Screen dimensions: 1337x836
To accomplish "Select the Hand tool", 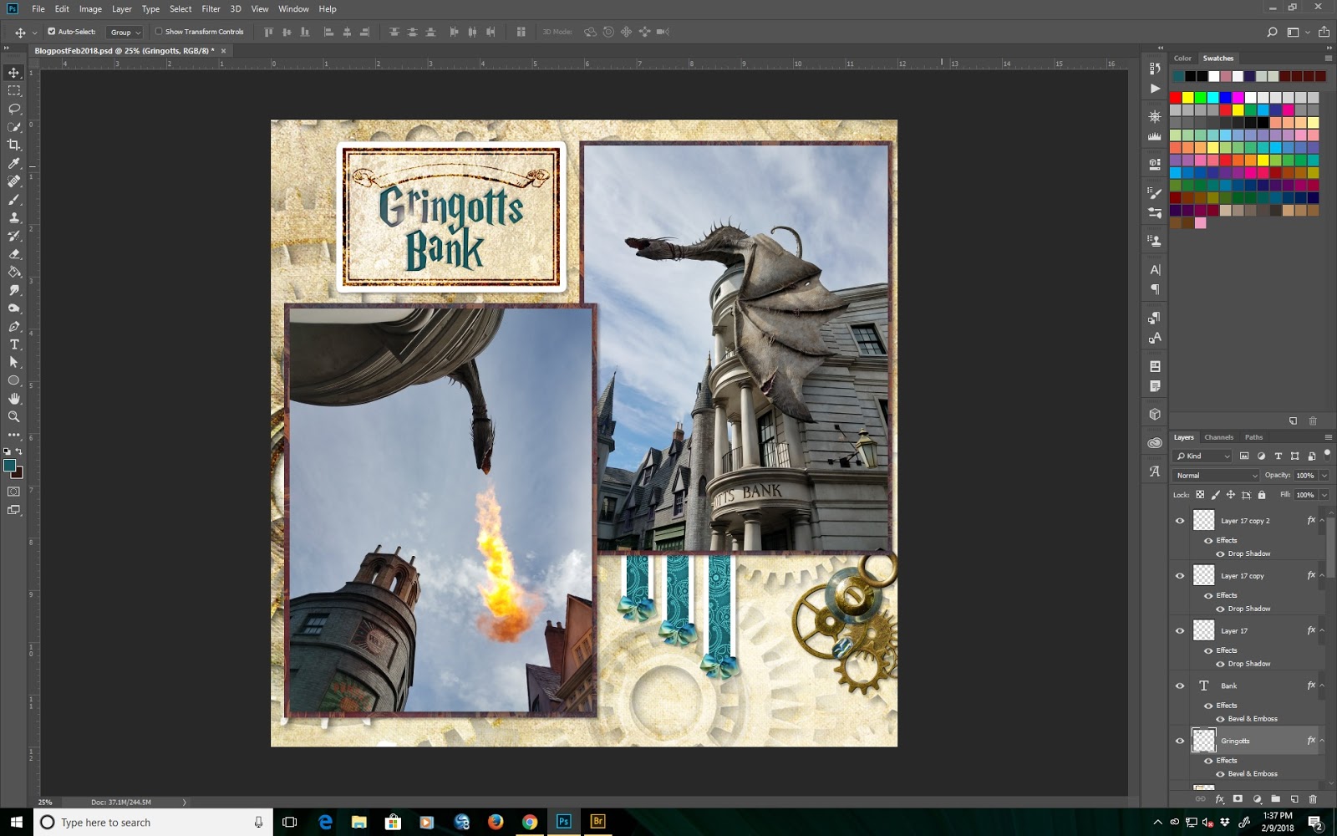I will (14, 399).
